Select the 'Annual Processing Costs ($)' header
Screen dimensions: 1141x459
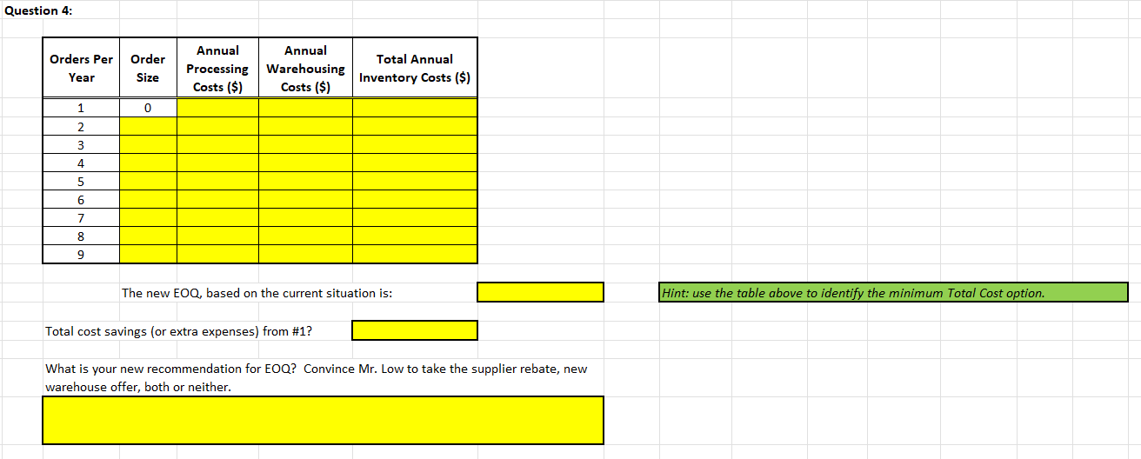point(217,68)
